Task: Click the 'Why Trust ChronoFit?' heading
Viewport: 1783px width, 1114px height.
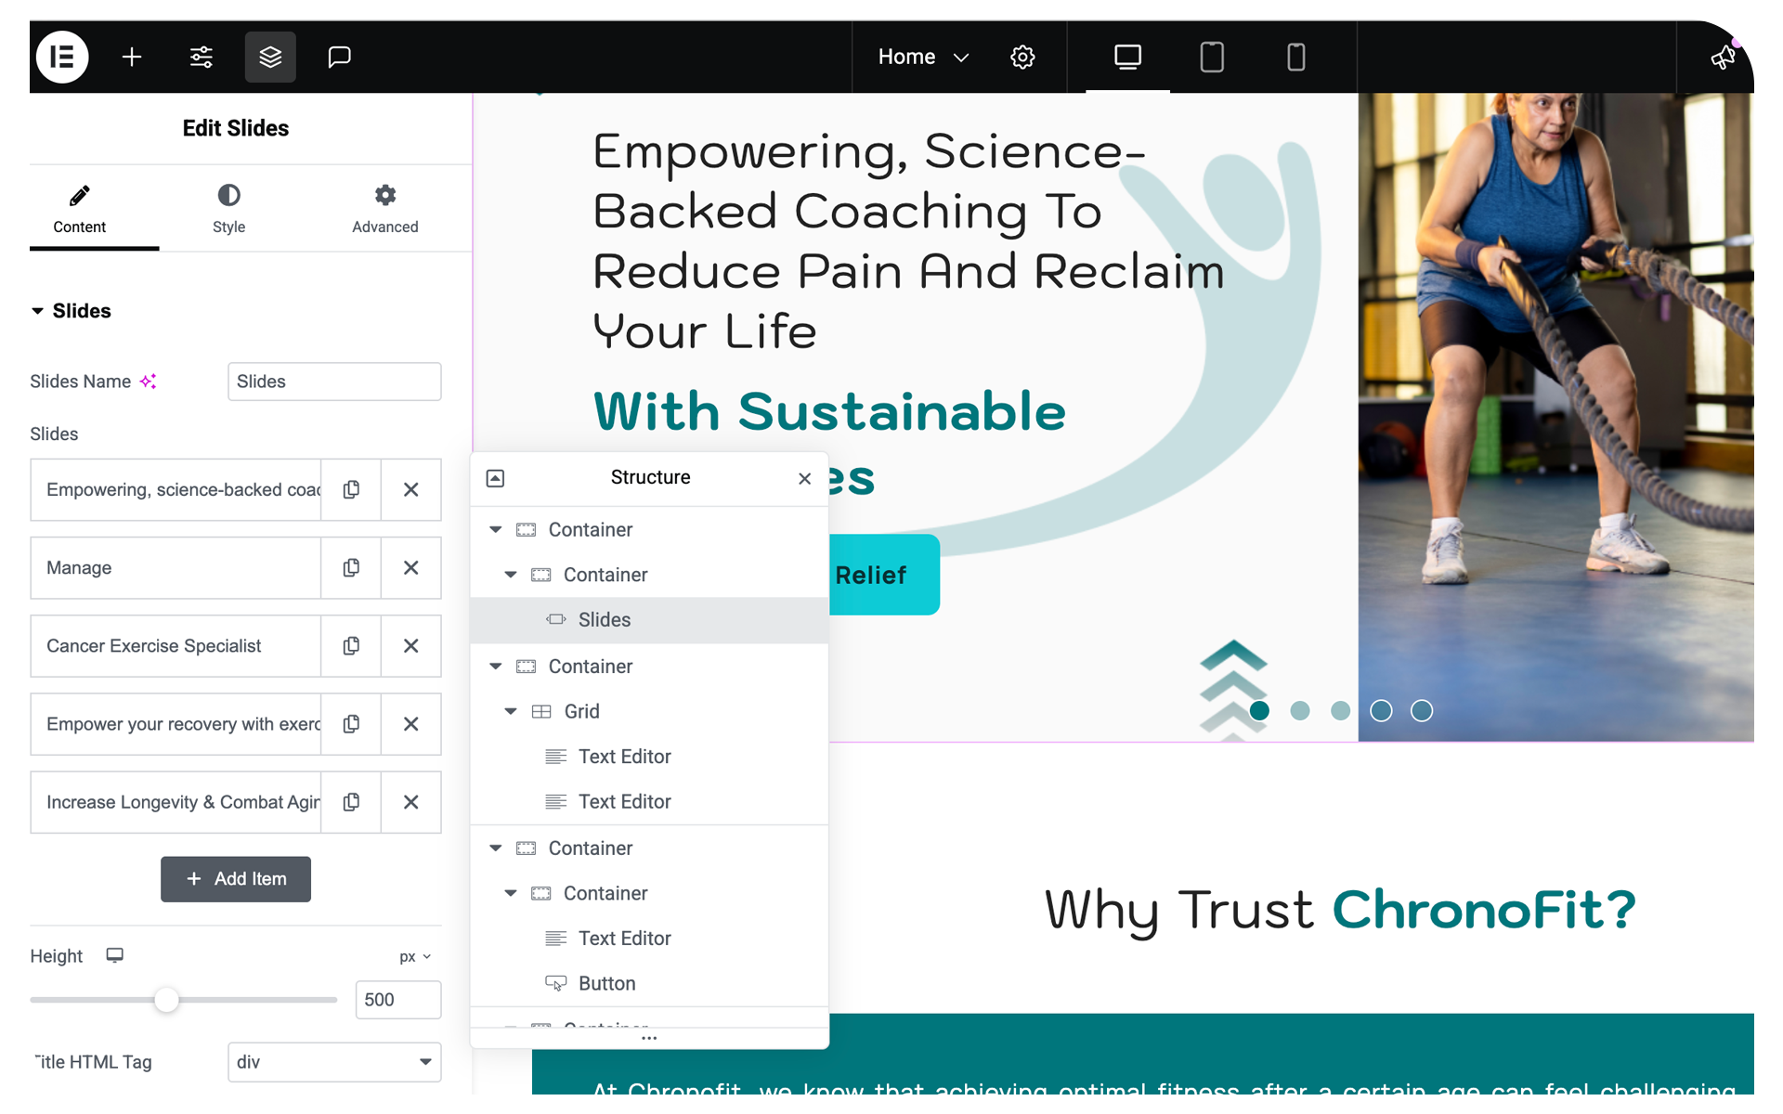Action: click(x=1340, y=909)
